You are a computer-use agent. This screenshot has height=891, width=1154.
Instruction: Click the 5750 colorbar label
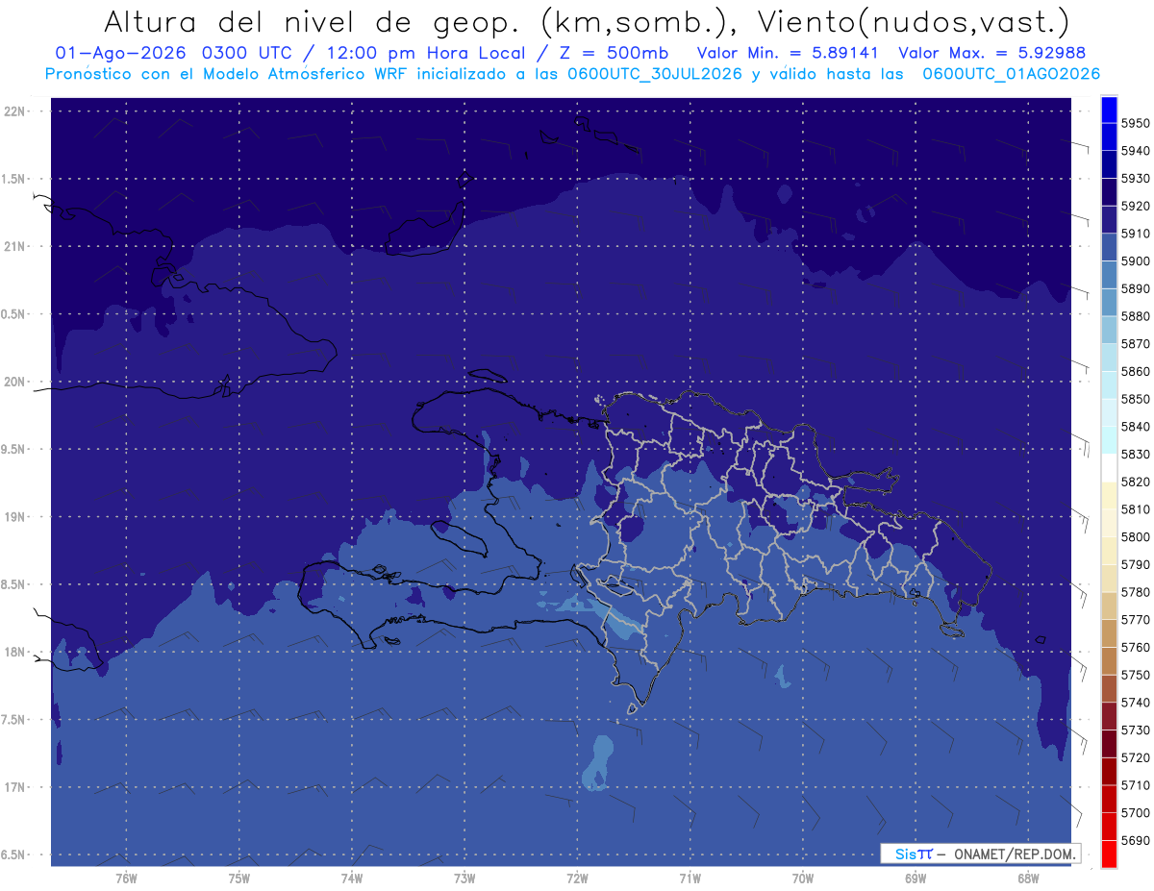[1136, 675]
